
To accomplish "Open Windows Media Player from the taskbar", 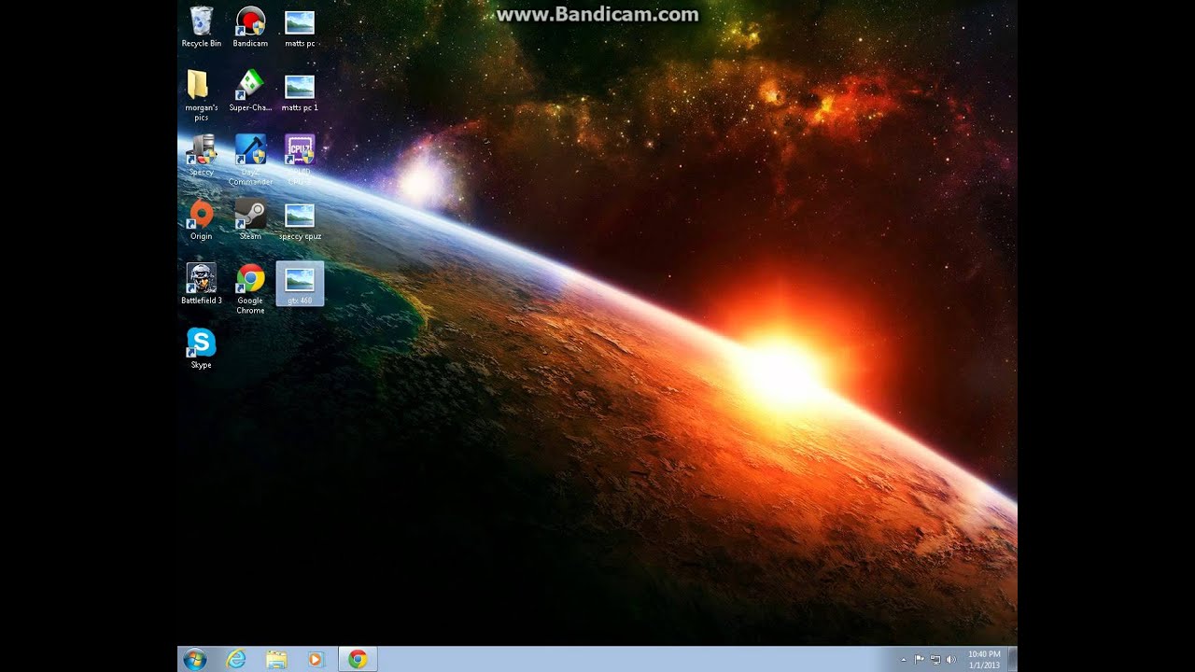I will point(315,660).
